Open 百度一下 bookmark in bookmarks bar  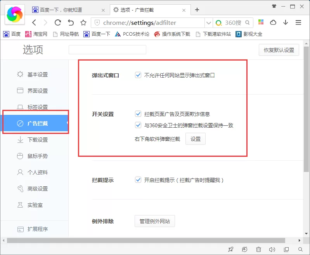coord(97,34)
